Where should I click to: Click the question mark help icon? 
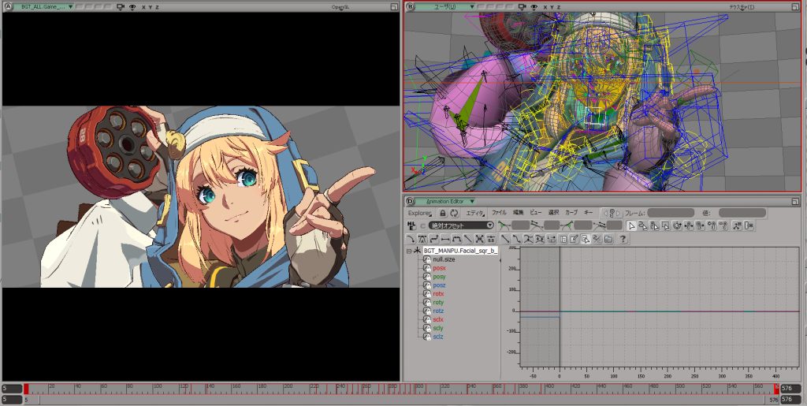tap(623, 239)
